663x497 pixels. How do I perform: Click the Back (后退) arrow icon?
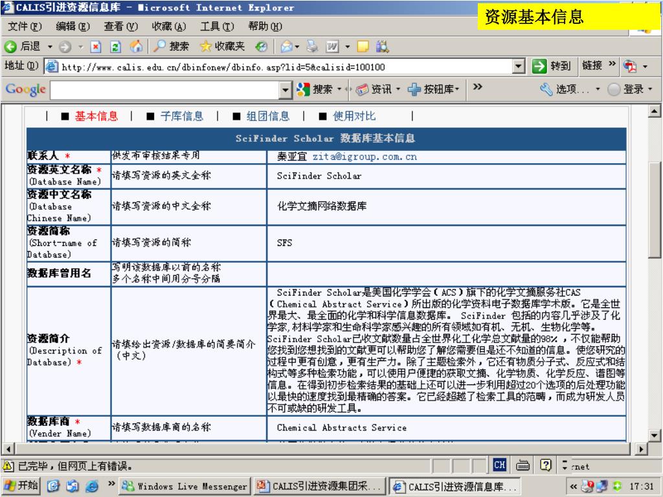10,47
